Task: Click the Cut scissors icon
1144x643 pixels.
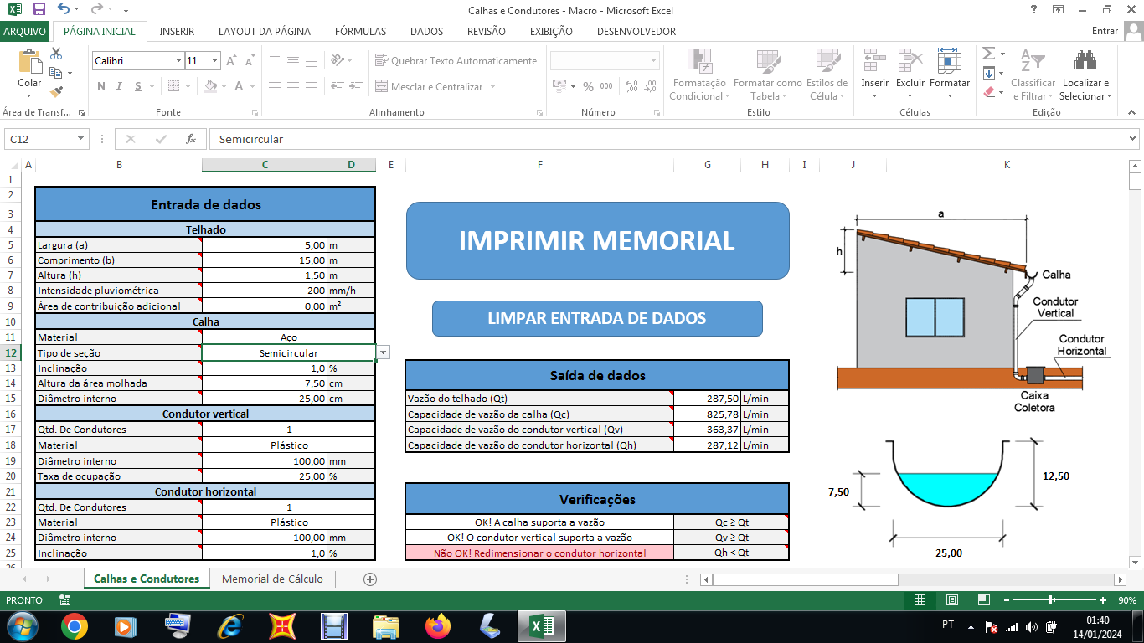Action: tap(56, 54)
